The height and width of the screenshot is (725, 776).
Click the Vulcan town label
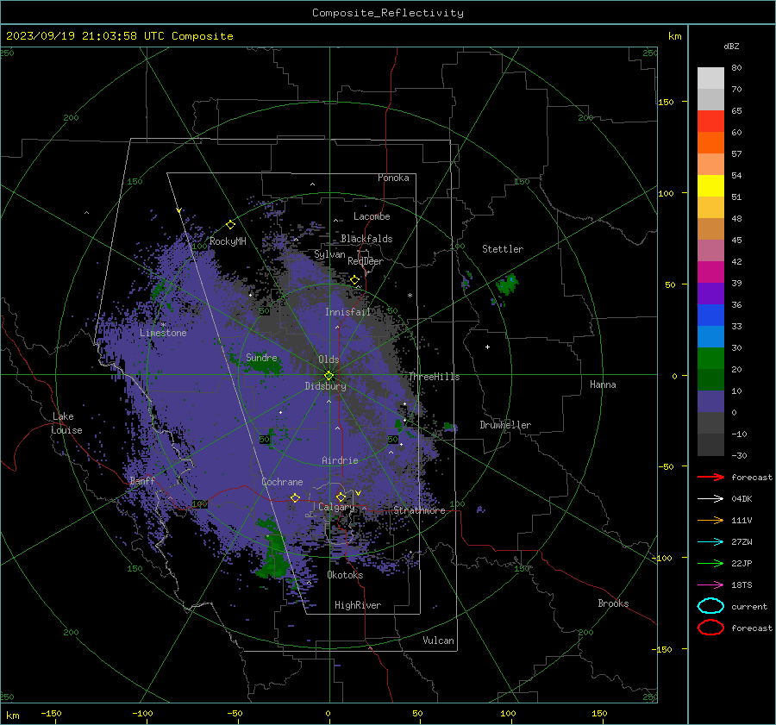(x=438, y=641)
